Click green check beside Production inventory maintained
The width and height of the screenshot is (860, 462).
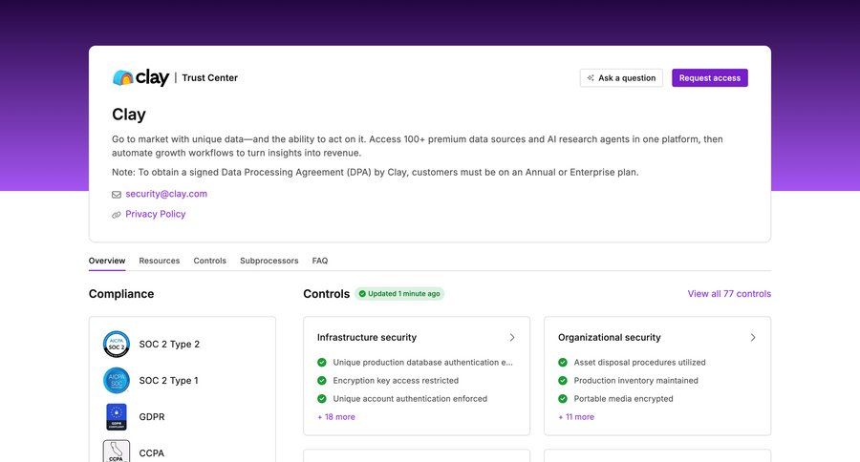click(563, 380)
